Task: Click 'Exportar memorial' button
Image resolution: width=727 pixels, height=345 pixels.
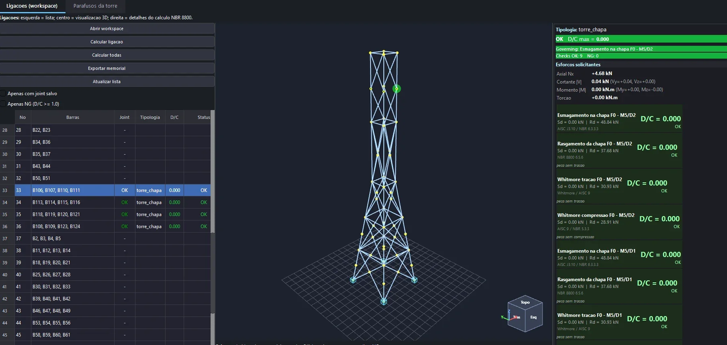Action: coord(107,68)
